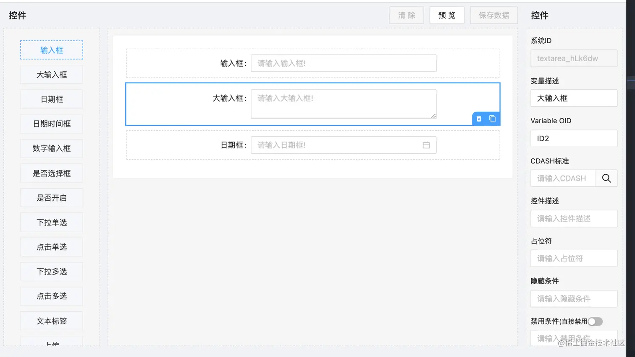
Task: Click the 清除 button
Action: pos(407,15)
